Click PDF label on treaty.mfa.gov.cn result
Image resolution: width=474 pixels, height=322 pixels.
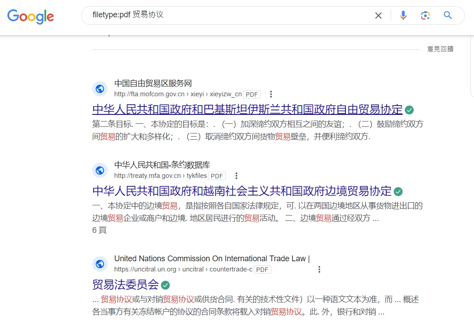pyautogui.click(x=217, y=176)
